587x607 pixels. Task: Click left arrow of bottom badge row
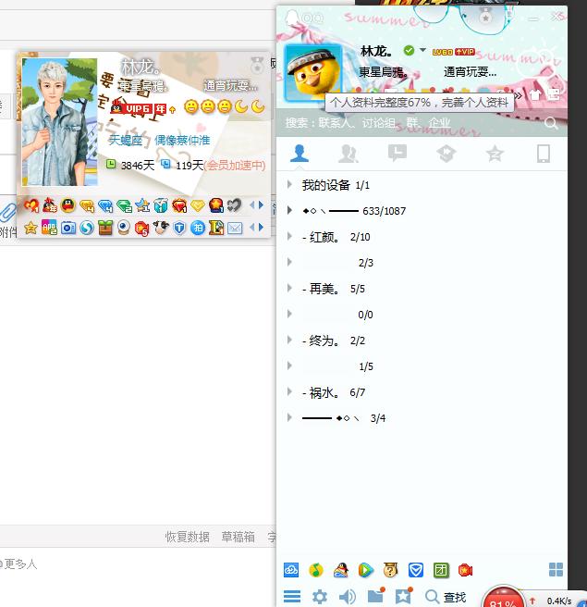(x=252, y=228)
